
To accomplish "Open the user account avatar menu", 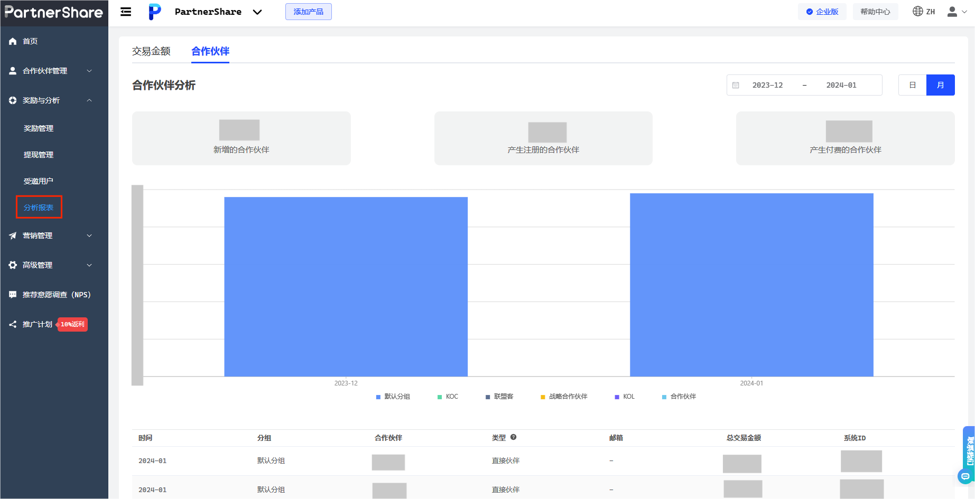I will click(957, 12).
